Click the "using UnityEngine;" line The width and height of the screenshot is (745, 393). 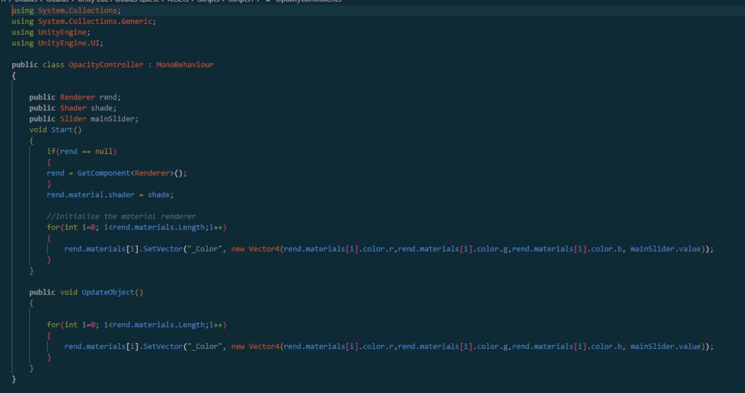click(51, 32)
